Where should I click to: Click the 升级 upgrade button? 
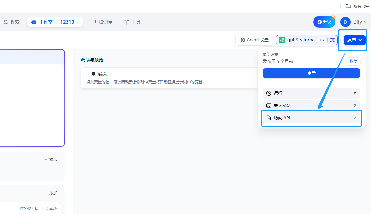pyautogui.click(x=324, y=22)
